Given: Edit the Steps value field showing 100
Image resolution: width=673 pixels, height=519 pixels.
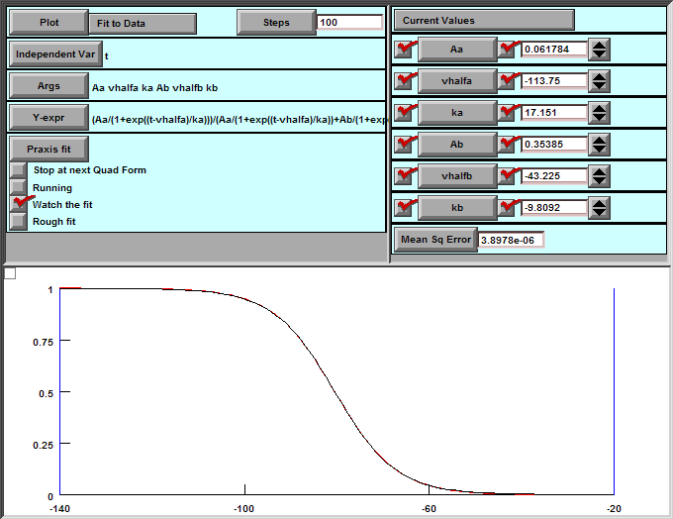Looking at the screenshot, I should click(x=349, y=23).
